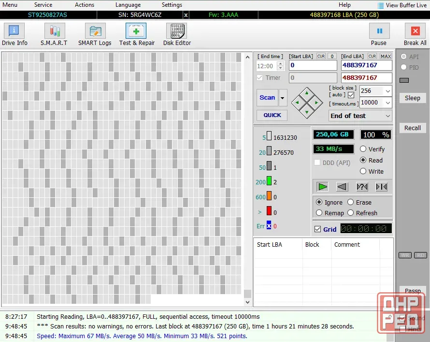Click the Pause icon button

point(379,31)
